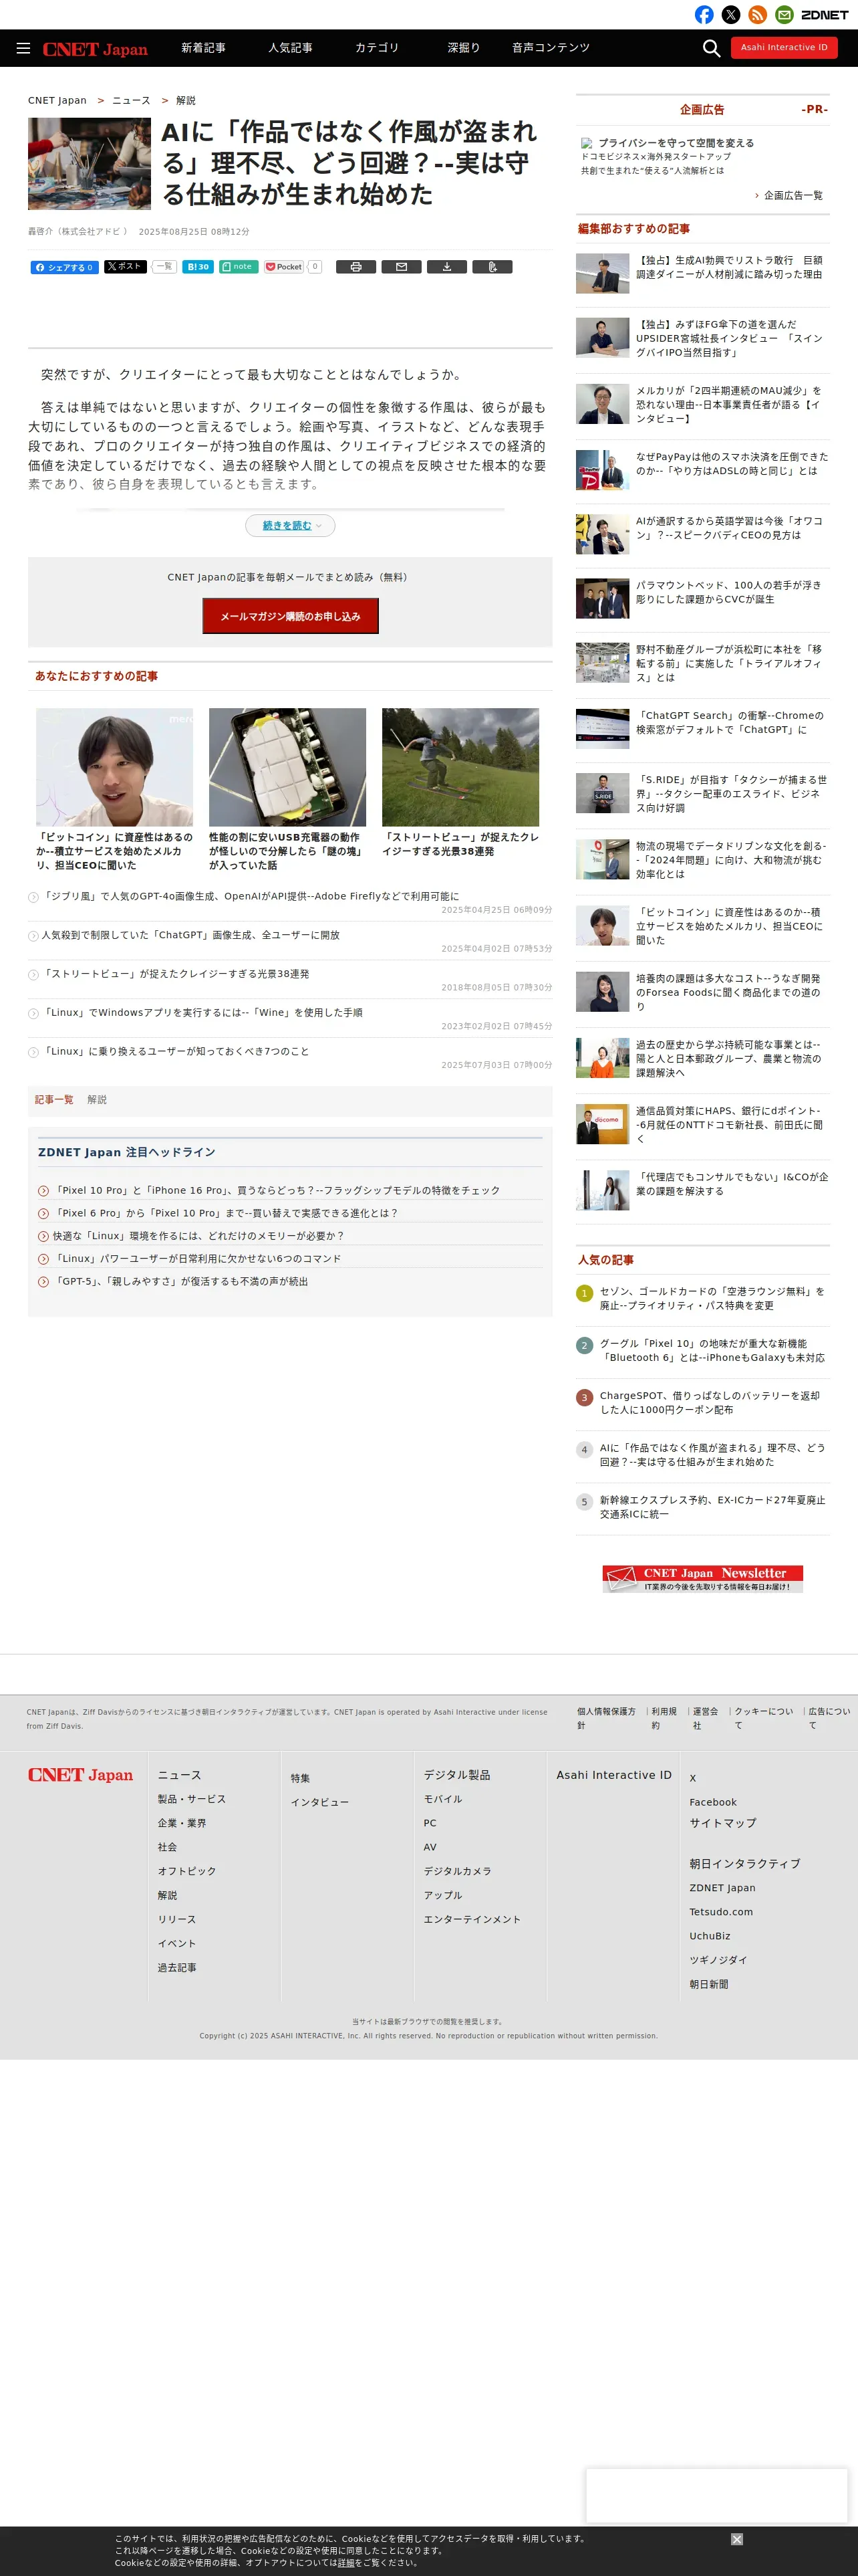Open ストリートビュー skiing thumbnail

click(x=460, y=767)
